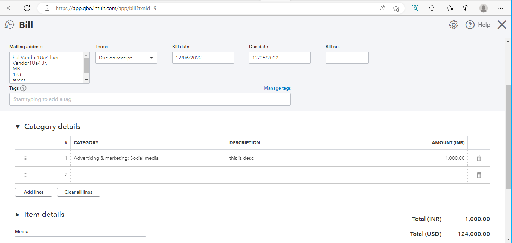Open browser extensions puzzle icon
Viewport: 512px width, 243px height.
[432, 8]
